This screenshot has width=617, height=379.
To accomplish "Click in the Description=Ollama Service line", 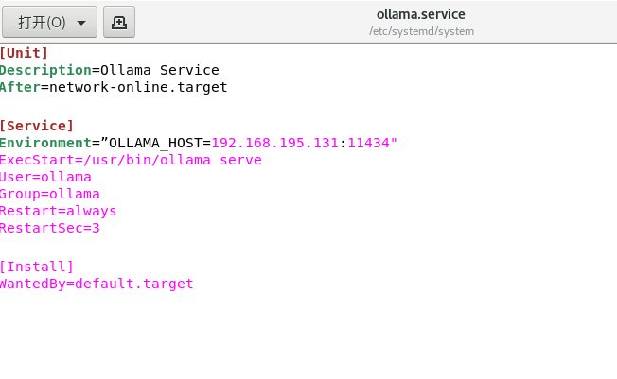I will click(x=110, y=70).
